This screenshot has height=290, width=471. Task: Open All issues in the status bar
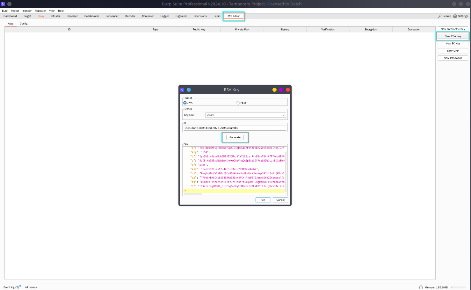31,287
